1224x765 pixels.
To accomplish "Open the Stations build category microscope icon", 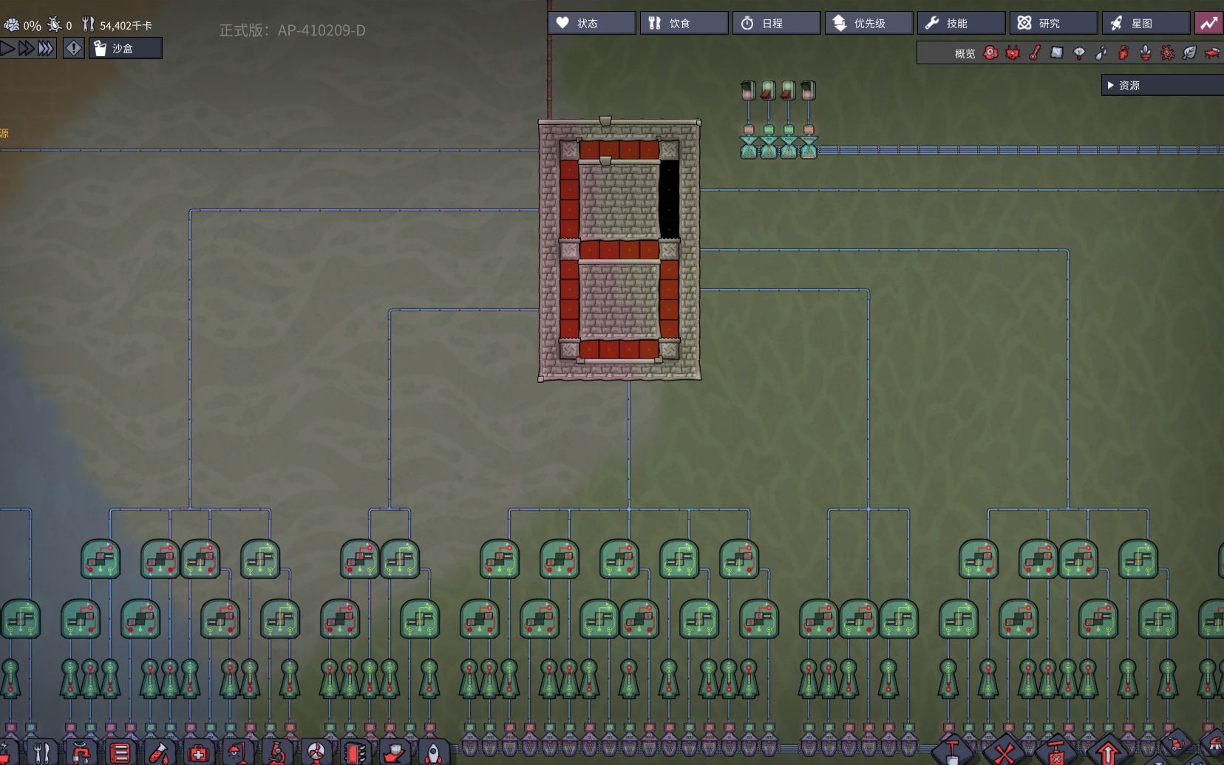I will (x=277, y=753).
